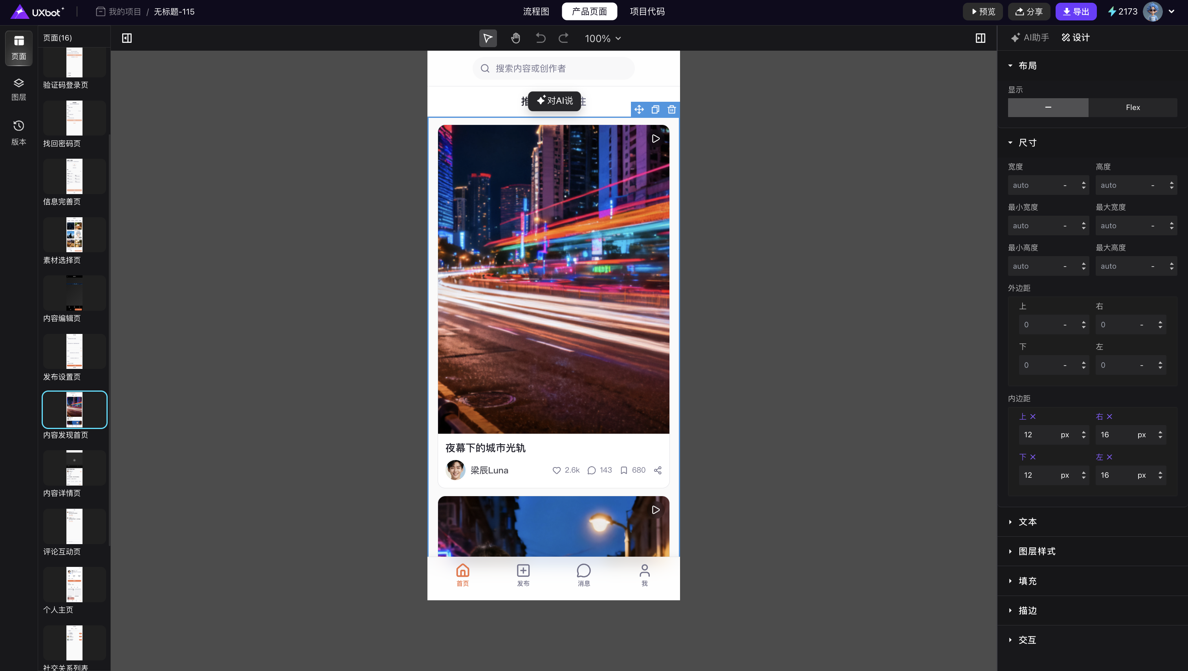
Task: Open the 100% zoom level dropdown
Action: (603, 38)
